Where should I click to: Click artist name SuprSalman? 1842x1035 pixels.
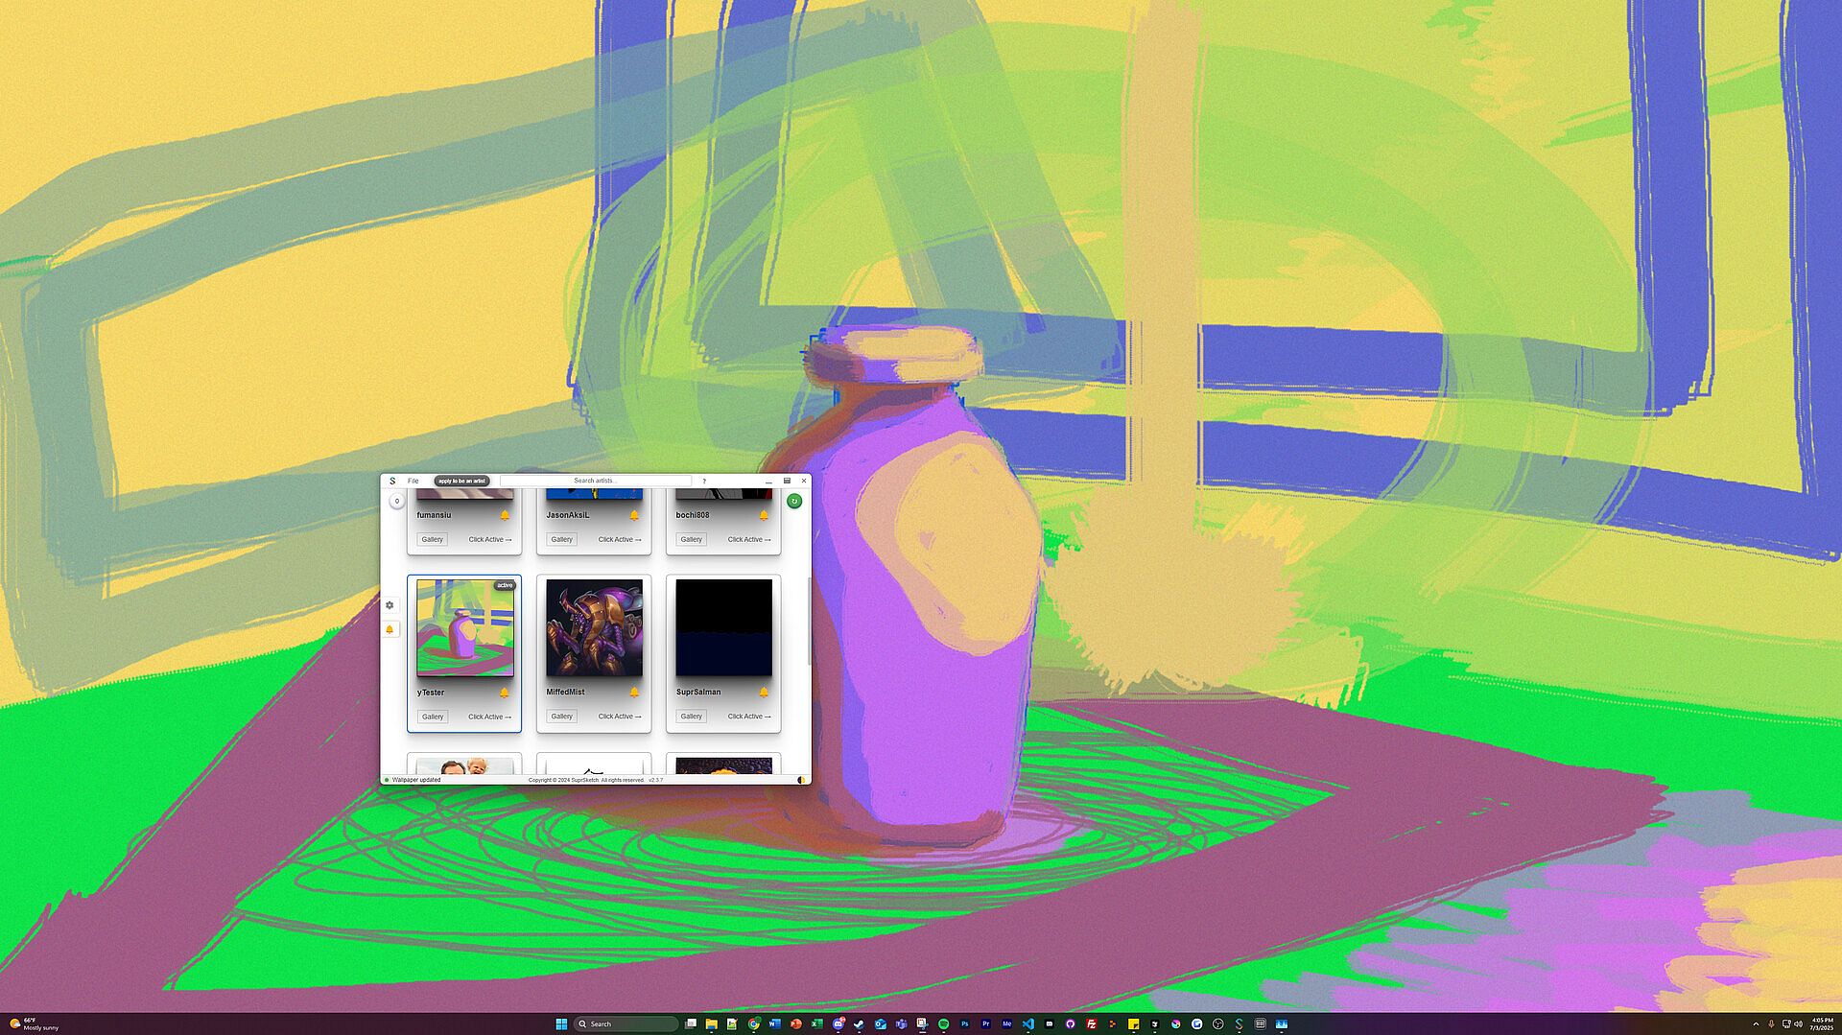(698, 692)
